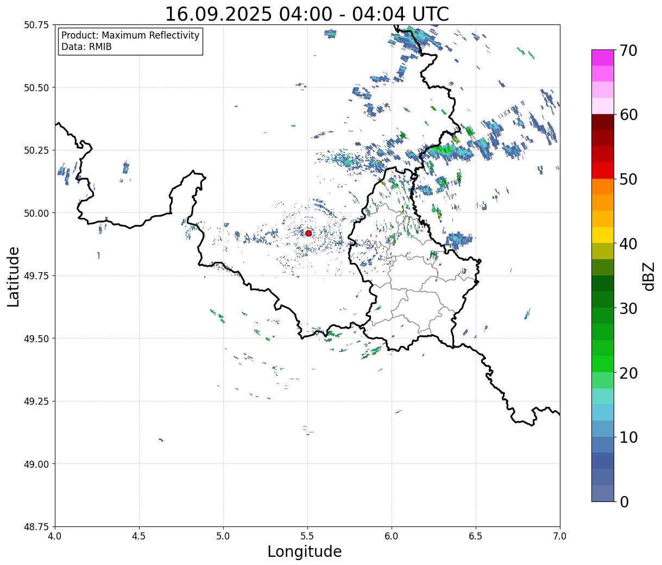The image size is (662, 565).
Task: Click the light blue colorbar segment above 10
Action: click(603, 429)
